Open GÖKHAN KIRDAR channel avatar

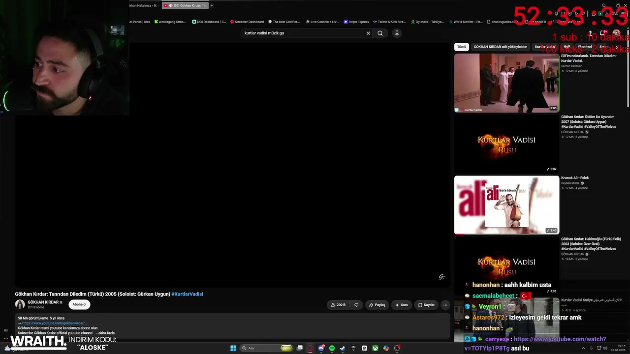click(x=20, y=304)
